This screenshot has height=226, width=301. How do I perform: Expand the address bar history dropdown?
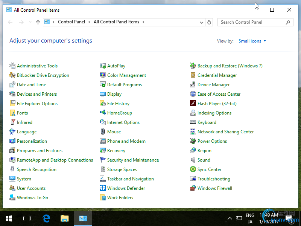point(202,22)
